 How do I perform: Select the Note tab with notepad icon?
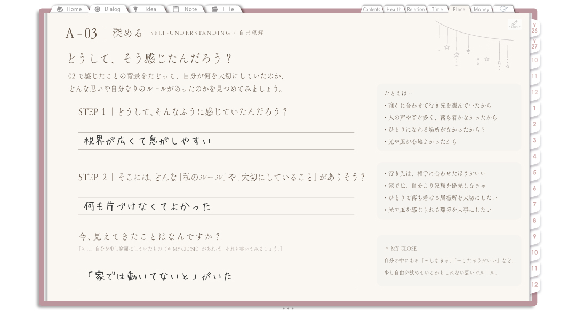click(186, 9)
